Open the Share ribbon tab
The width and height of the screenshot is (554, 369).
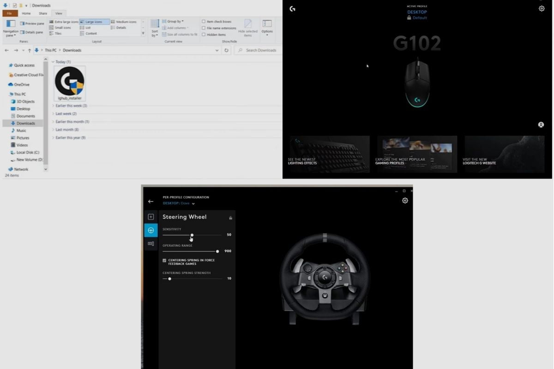point(43,13)
